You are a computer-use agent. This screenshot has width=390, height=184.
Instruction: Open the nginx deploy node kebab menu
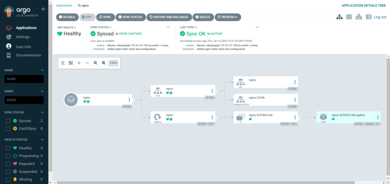coord(212,117)
